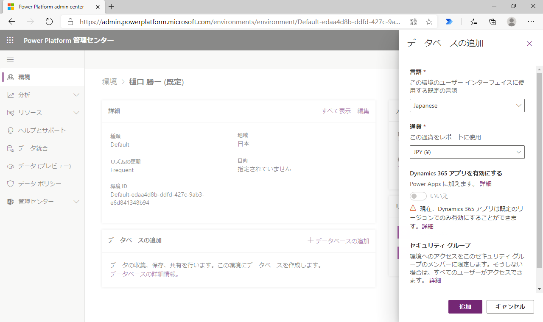Image resolution: width=543 pixels, height=322 pixels.
Task: Open browser collections
Action: point(493,22)
